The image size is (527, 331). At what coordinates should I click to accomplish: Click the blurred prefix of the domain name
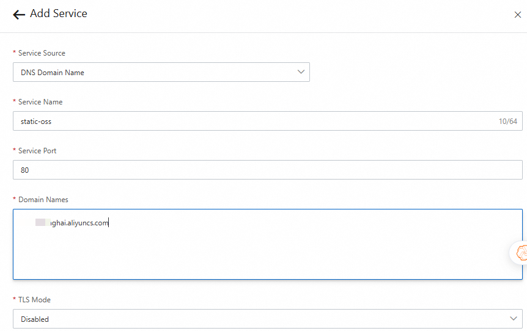tap(42, 223)
